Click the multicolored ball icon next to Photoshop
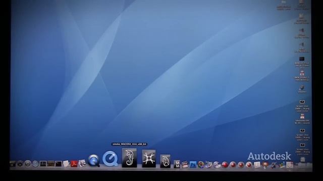 (201, 164)
